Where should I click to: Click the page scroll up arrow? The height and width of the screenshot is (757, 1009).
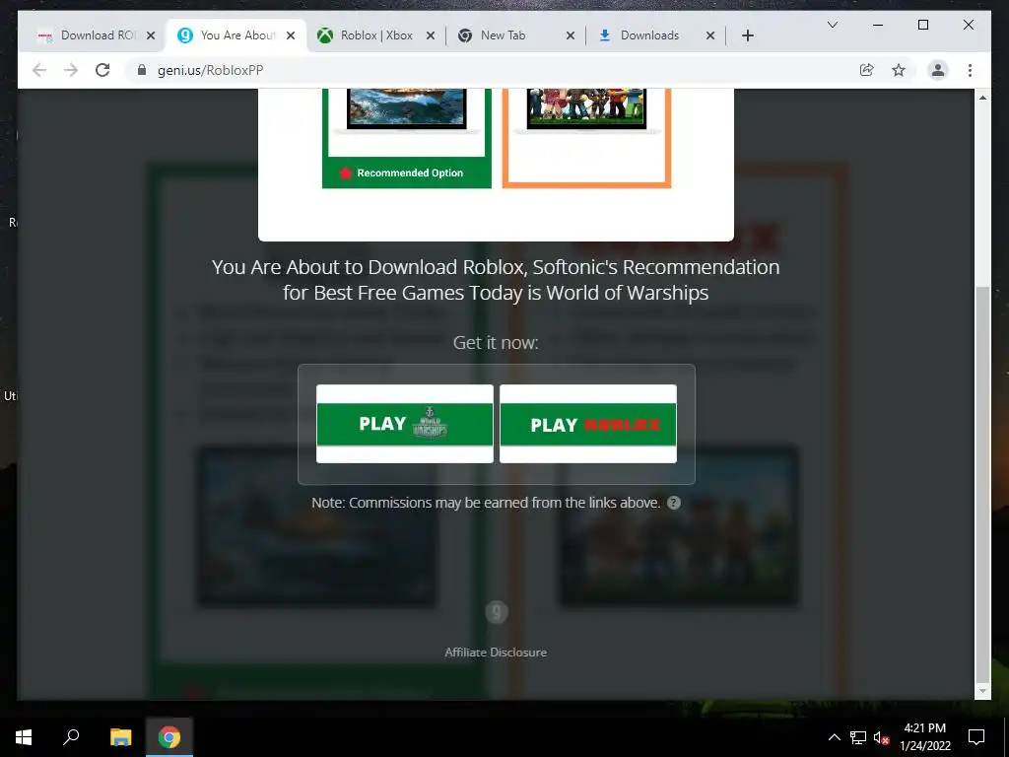pos(982,98)
